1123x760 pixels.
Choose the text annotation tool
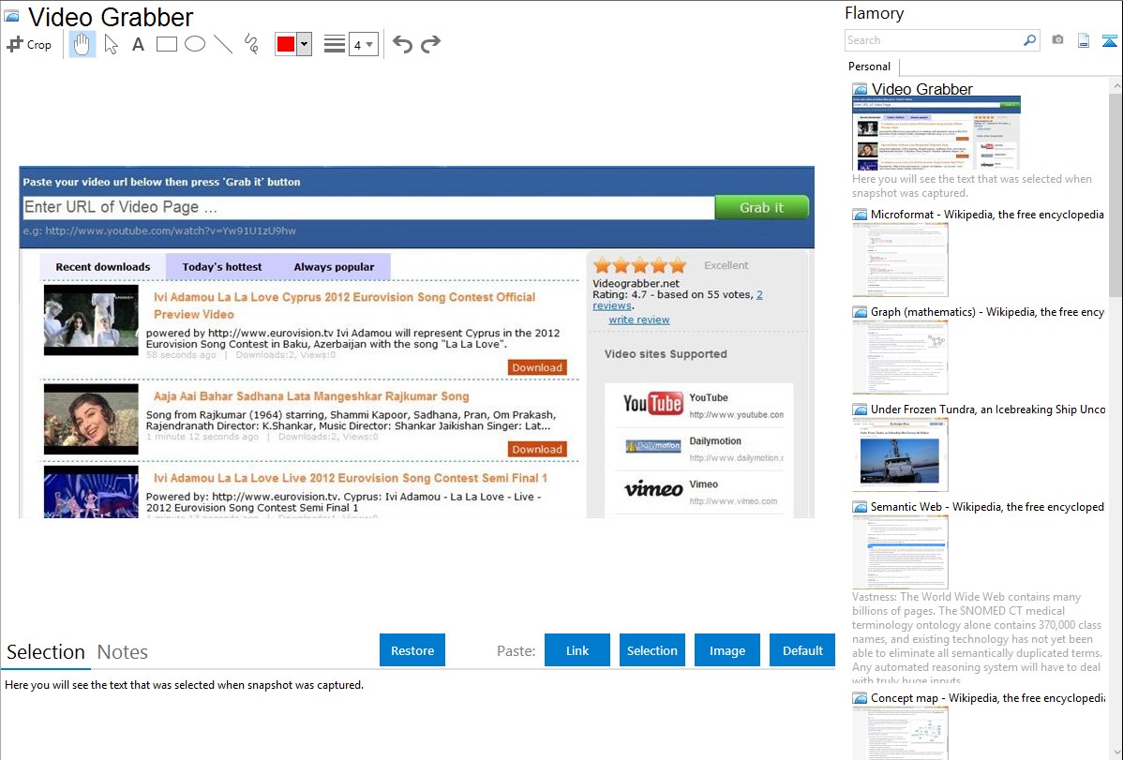point(138,44)
